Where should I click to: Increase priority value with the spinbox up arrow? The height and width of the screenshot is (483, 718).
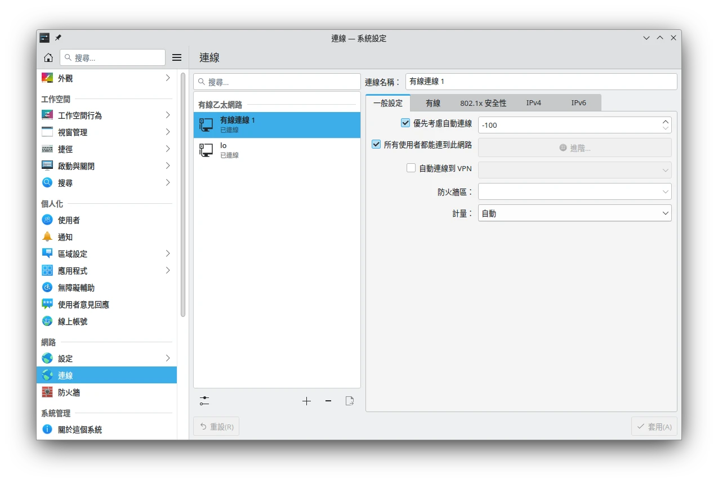click(666, 121)
